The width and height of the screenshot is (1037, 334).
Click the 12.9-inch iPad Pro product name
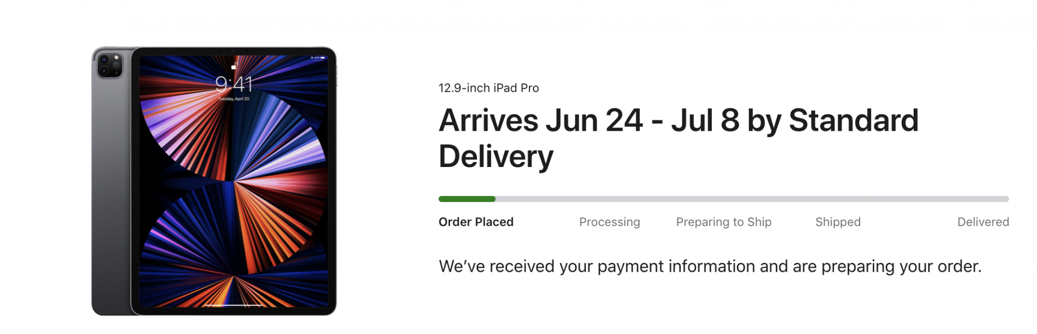(488, 88)
